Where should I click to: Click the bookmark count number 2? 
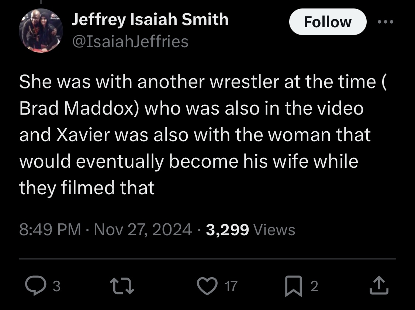[x=314, y=286]
